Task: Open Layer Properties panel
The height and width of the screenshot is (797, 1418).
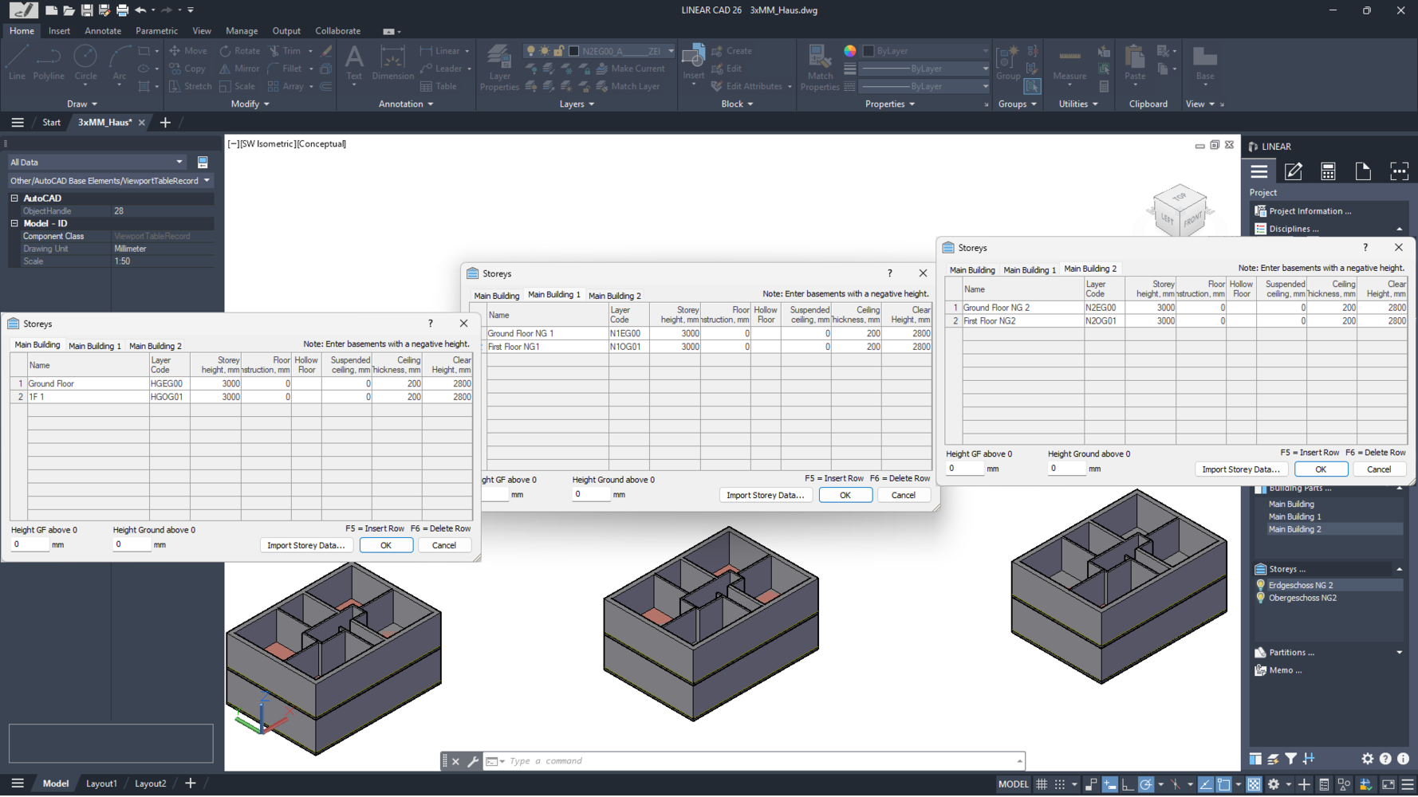Action: [x=499, y=68]
